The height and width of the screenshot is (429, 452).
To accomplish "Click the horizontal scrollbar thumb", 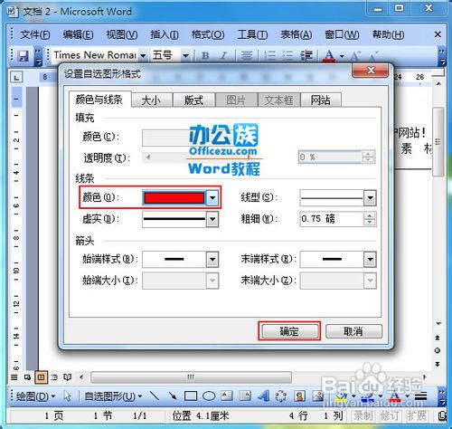I will [x=191, y=377].
